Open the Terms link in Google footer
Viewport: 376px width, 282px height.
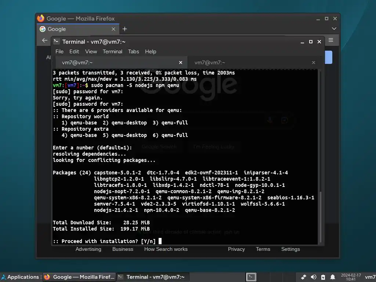(x=263, y=249)
